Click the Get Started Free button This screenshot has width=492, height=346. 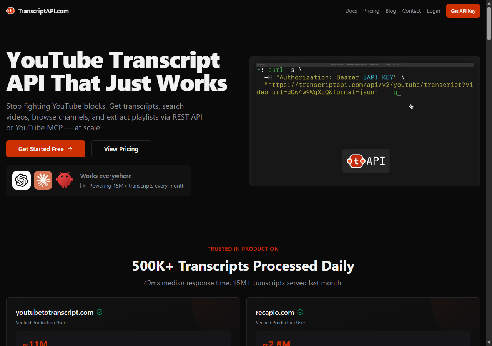coord(46,149)
